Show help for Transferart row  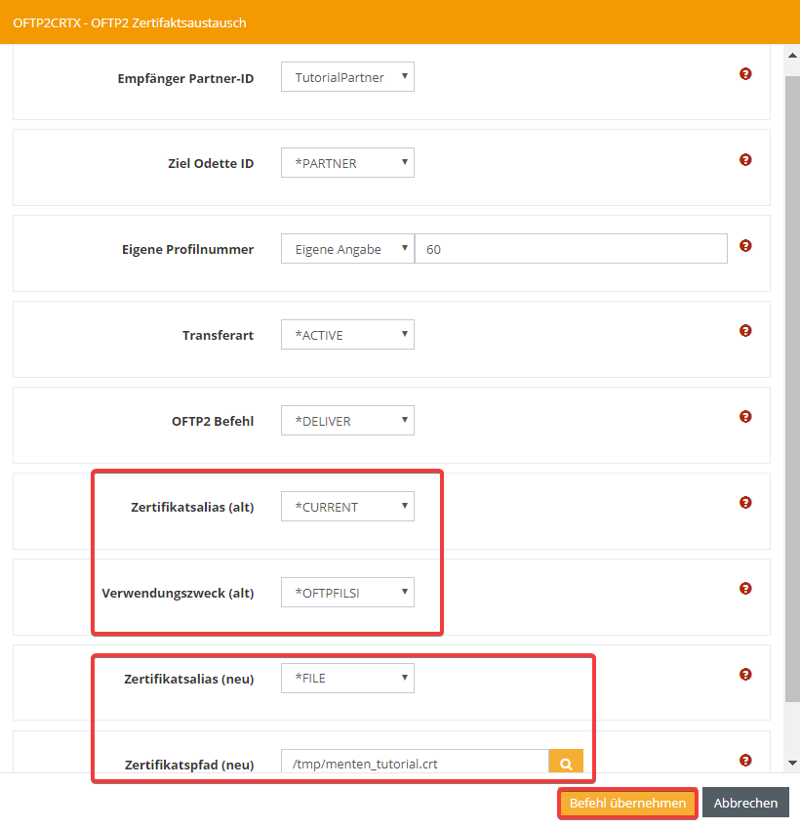(x=745, y=331)
